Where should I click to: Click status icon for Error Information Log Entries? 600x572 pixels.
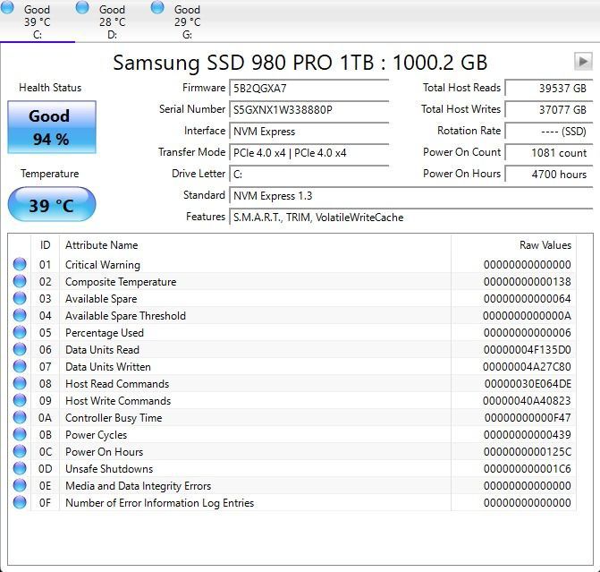[20, 502]
